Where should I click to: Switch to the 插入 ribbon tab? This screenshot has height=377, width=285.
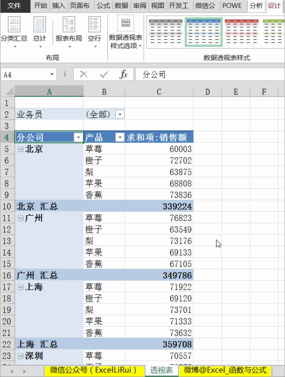point(59,6)
